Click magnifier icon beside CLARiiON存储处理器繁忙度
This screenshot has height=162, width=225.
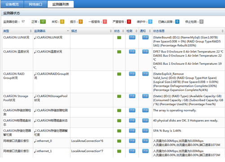click(x=35, y=131)
